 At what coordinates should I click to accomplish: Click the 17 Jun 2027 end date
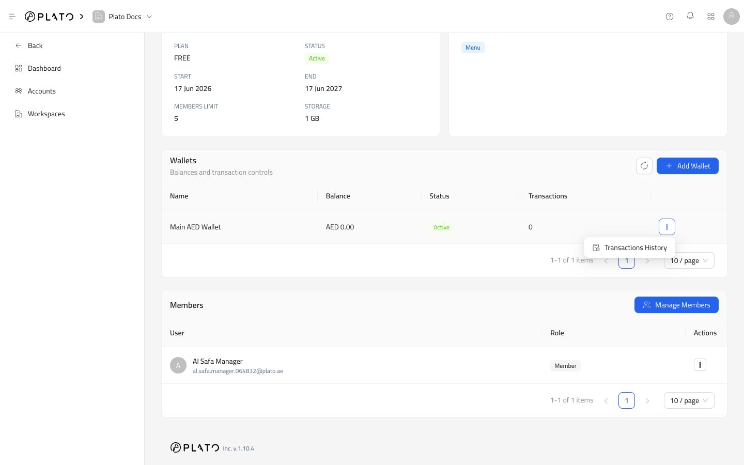click(x=323, y=88)
